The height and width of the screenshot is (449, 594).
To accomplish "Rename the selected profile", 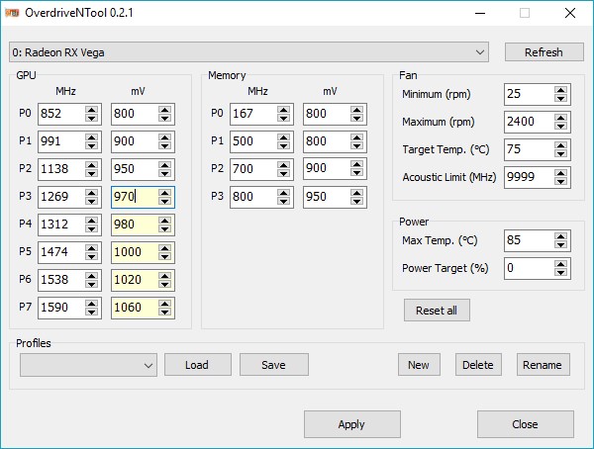I will 544,365.
